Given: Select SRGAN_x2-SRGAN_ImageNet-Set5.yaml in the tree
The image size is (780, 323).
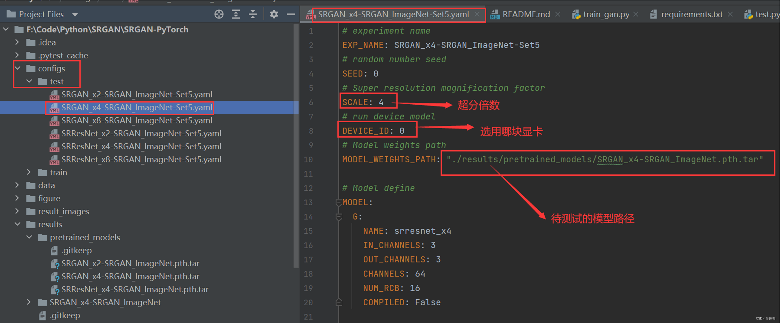Looking at the screenshot, I should tap(136, 94).
